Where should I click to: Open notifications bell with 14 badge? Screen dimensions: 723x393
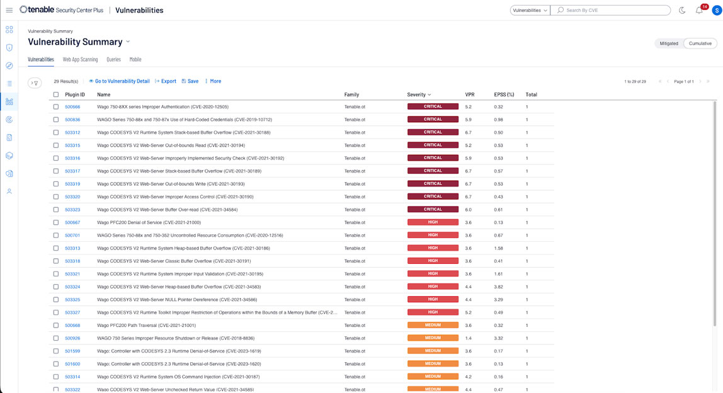700,10
